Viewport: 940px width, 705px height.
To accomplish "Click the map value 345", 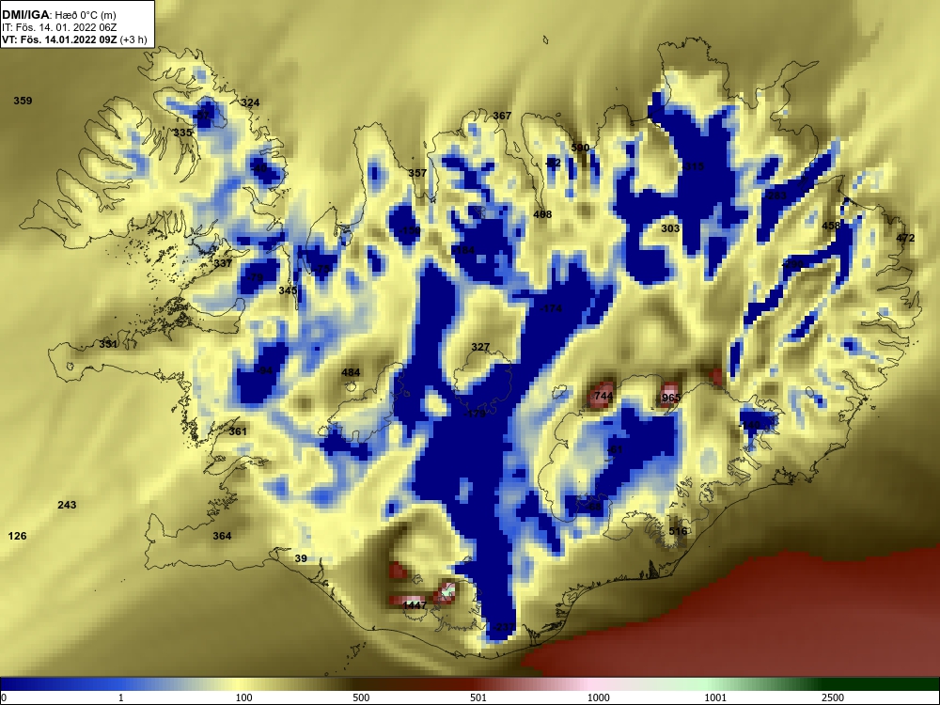I will (x=288, y=290).
